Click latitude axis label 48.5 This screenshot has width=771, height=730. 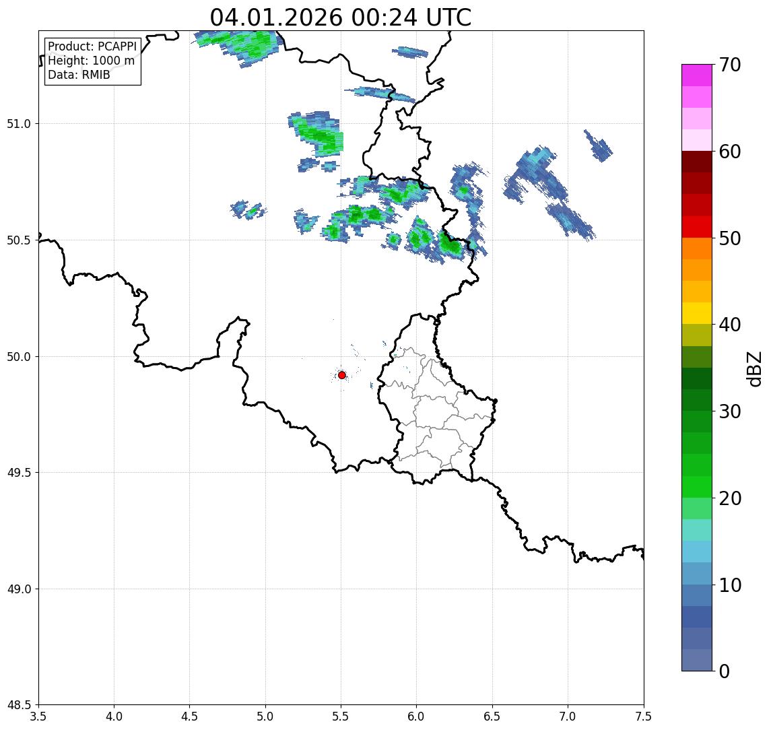point(19,705)
